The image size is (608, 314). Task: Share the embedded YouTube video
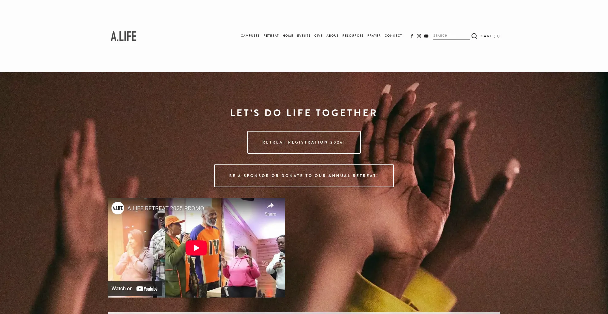(270, 209)
